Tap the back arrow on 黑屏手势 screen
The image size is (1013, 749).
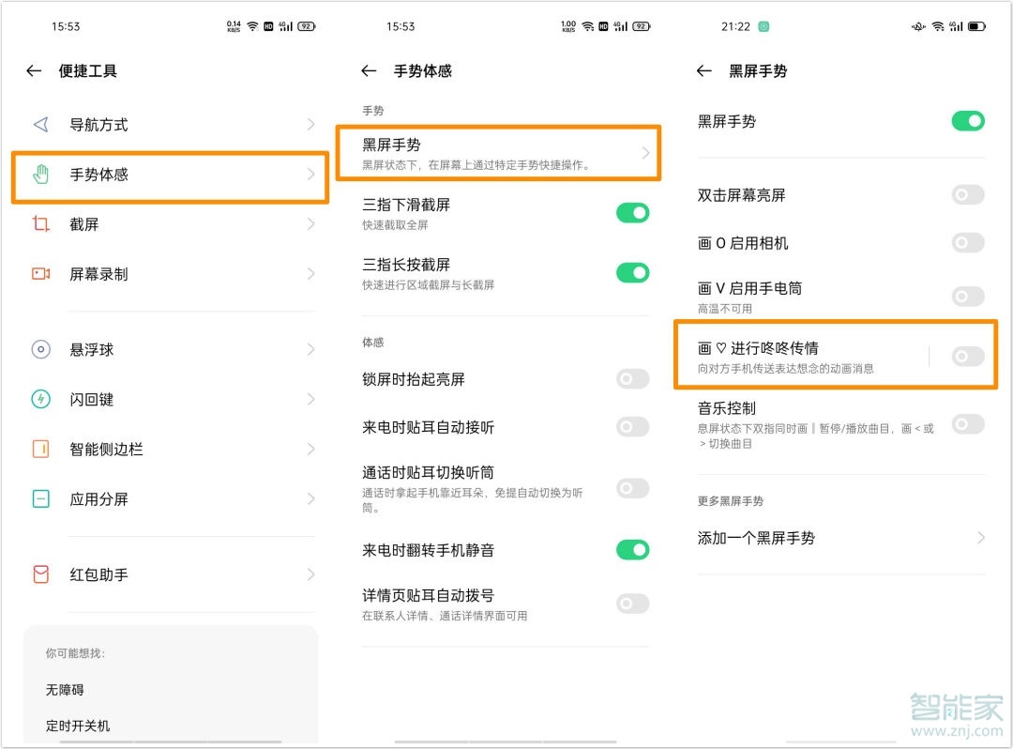coord(704,71)
